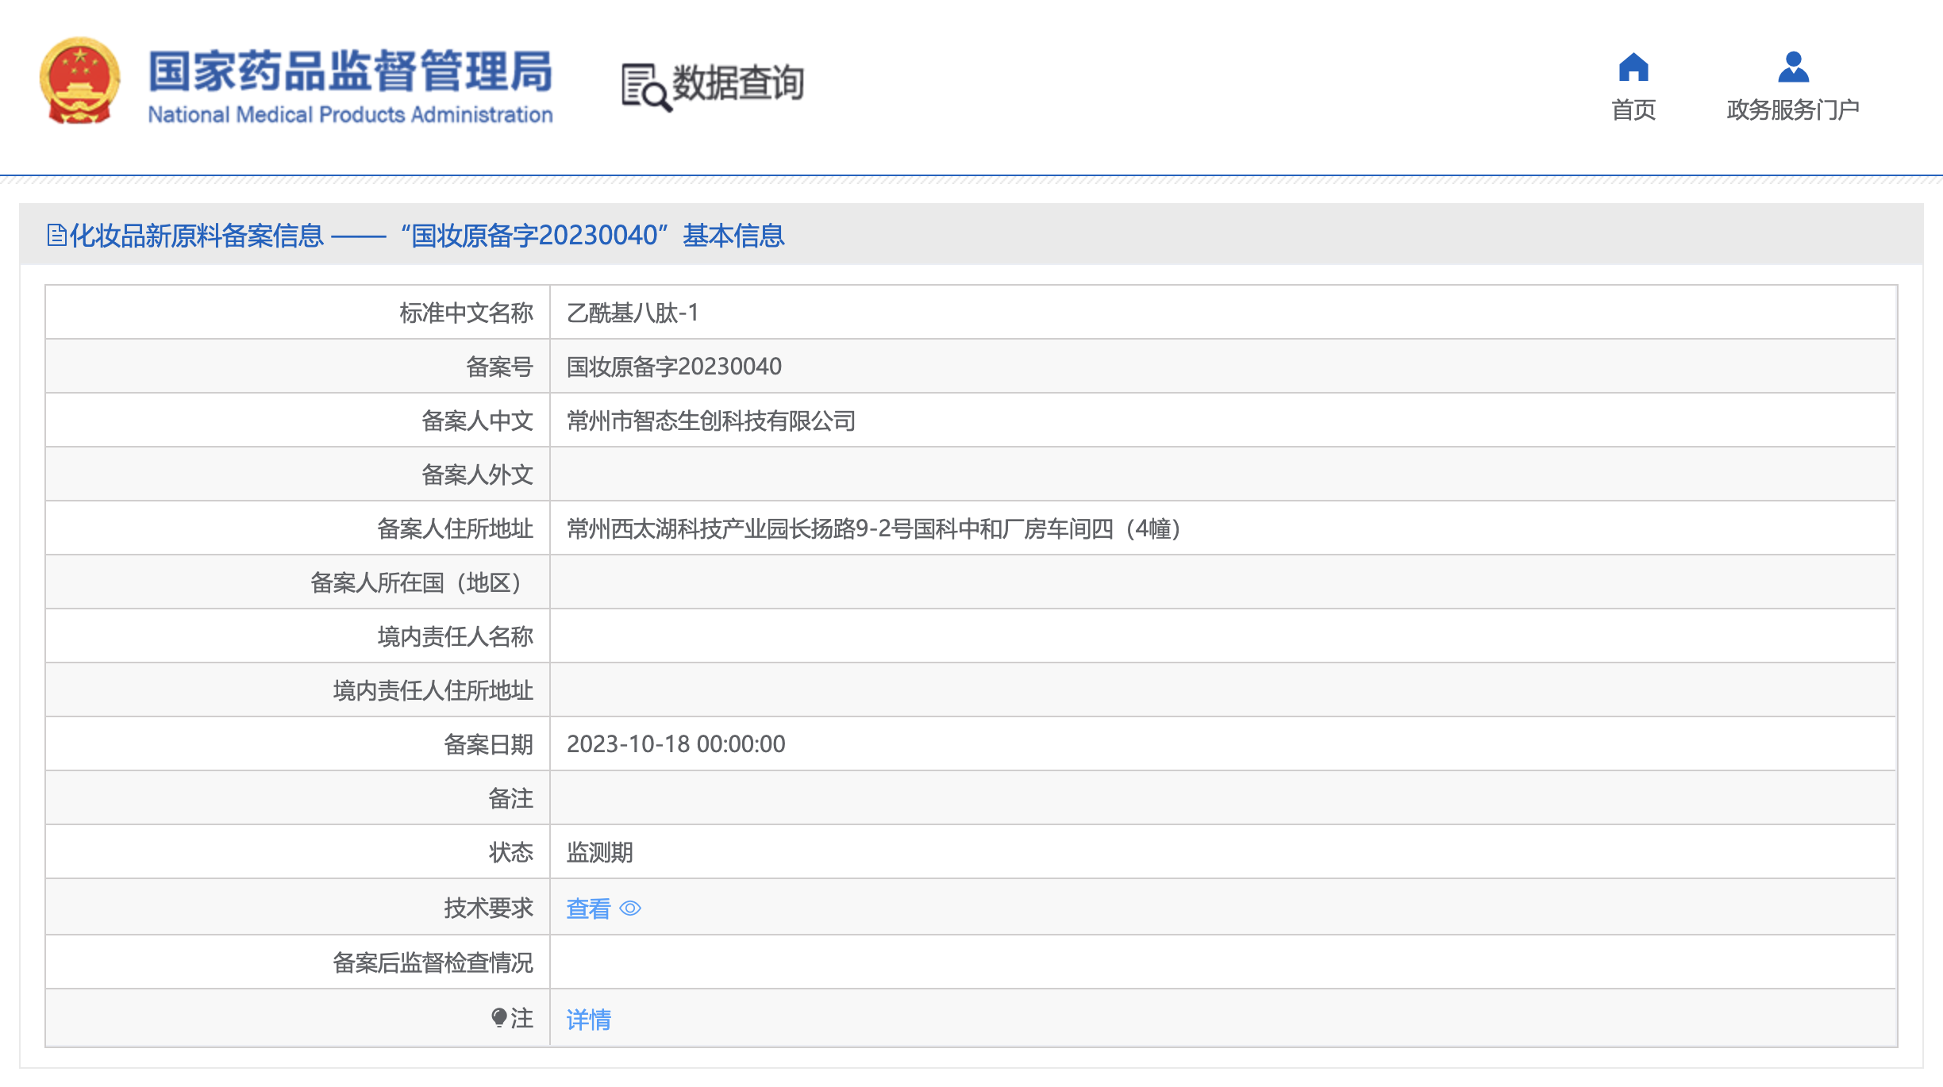This screenshot has width=1943, height=1087.
Task: Click the section title 化妆品新原料备案信息
Action: tap(197, 236)
